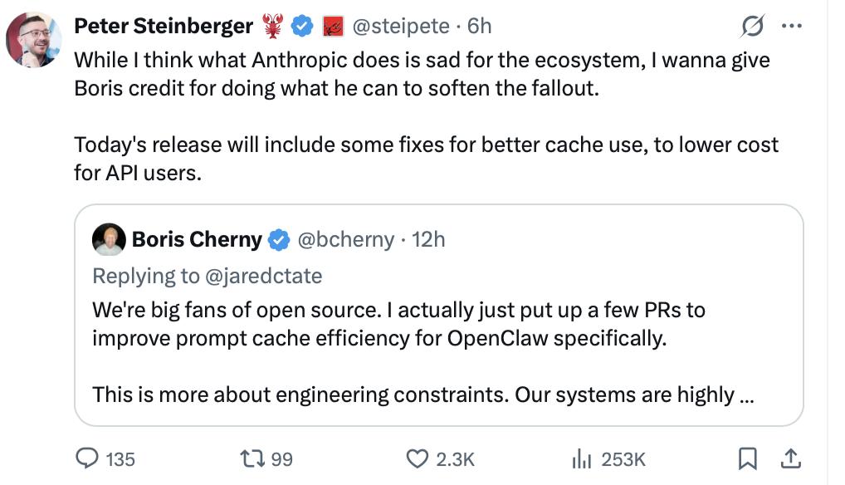Screen dimensions: 845x485
Task: Go to the @bcherny profile handle
Action: [345, 240]
